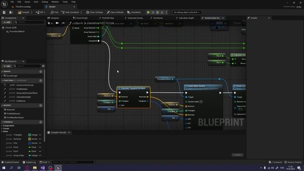
Task: Collapse the Functions section
Action: pyautogui.click(x=2, y=80)
